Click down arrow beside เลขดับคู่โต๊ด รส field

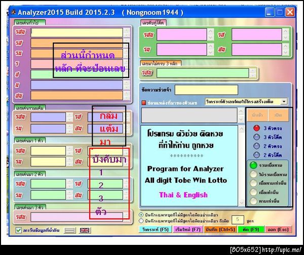point(285,38)
